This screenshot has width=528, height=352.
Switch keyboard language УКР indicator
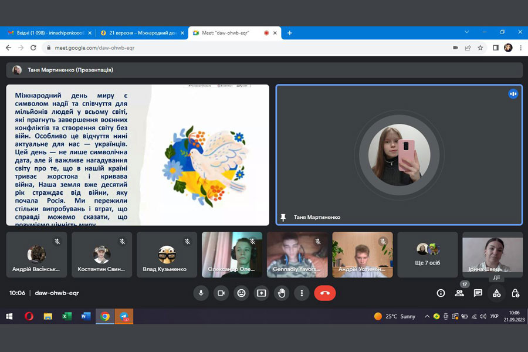495,316
